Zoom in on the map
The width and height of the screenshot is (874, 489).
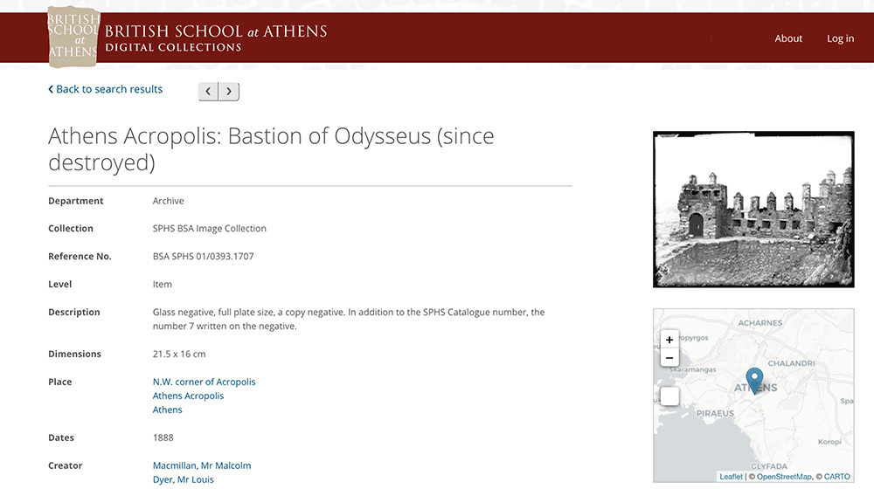[x=669, y=340]
